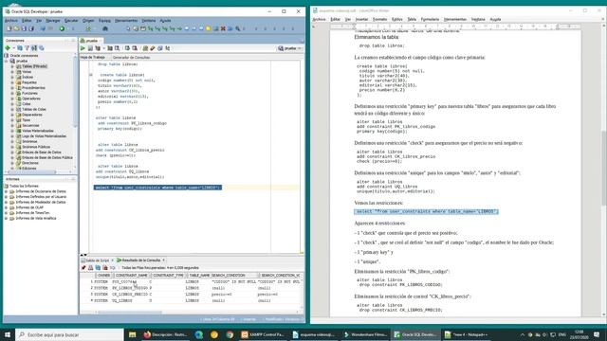Expand the Paquetes tree node
Screen dimensions: 607x341
tap(12, 82)
